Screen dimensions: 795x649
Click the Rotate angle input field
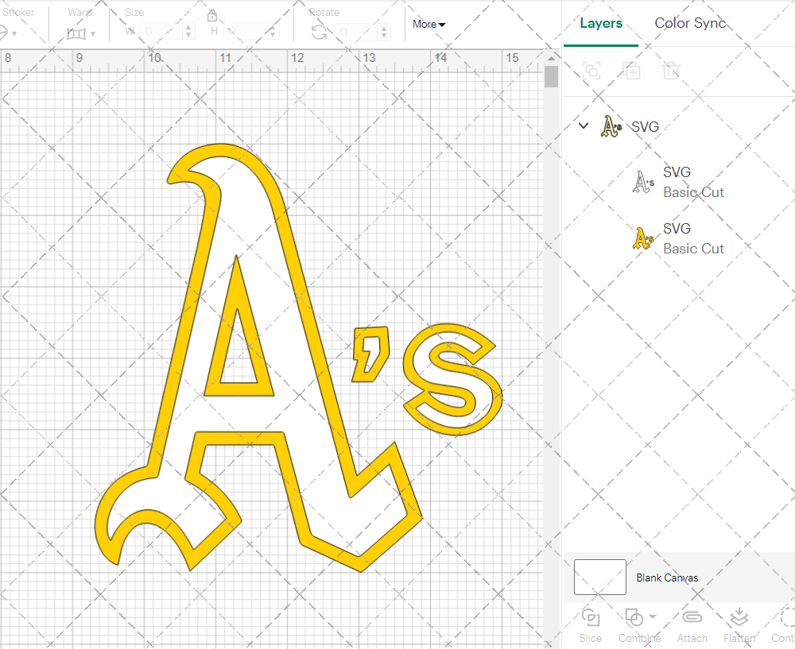coord(356,32)
